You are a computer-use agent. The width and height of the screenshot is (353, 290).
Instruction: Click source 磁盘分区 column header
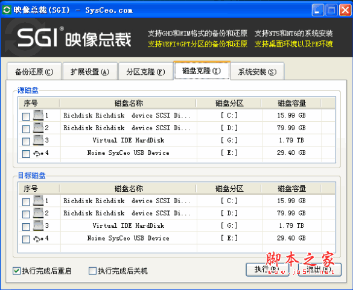[x=229, y=103]
